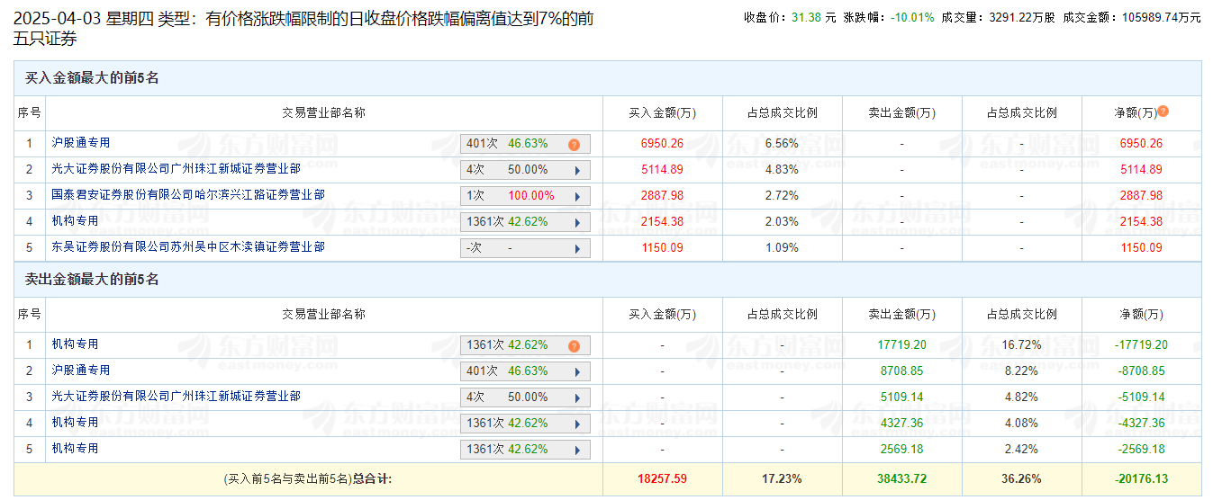
Task: Click the 6.56% share value
Action: pos(782,144)
